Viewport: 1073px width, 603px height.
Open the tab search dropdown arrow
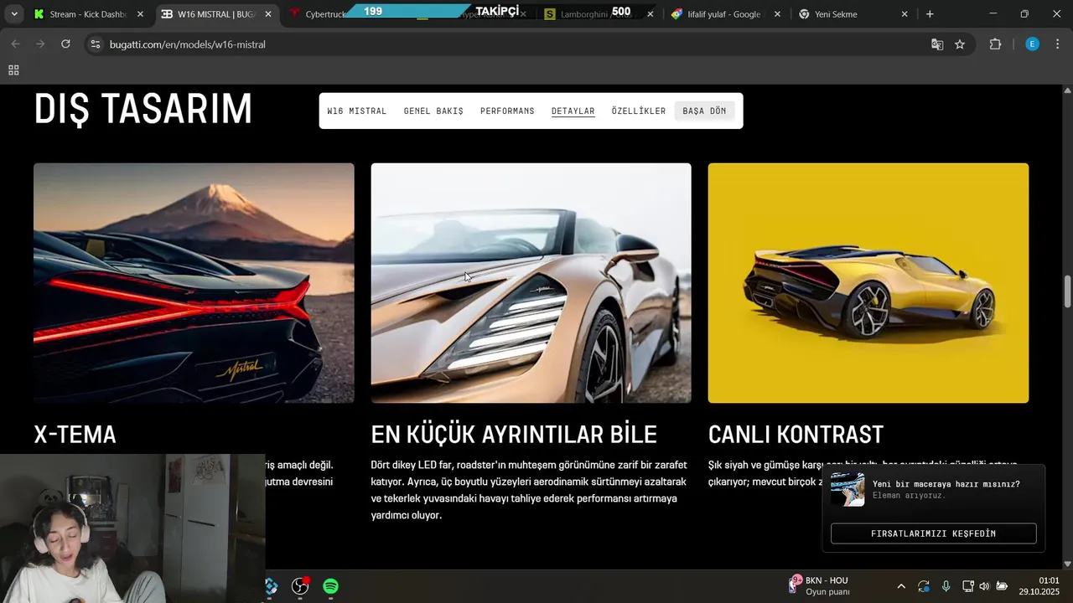click(x=14, y=14)
